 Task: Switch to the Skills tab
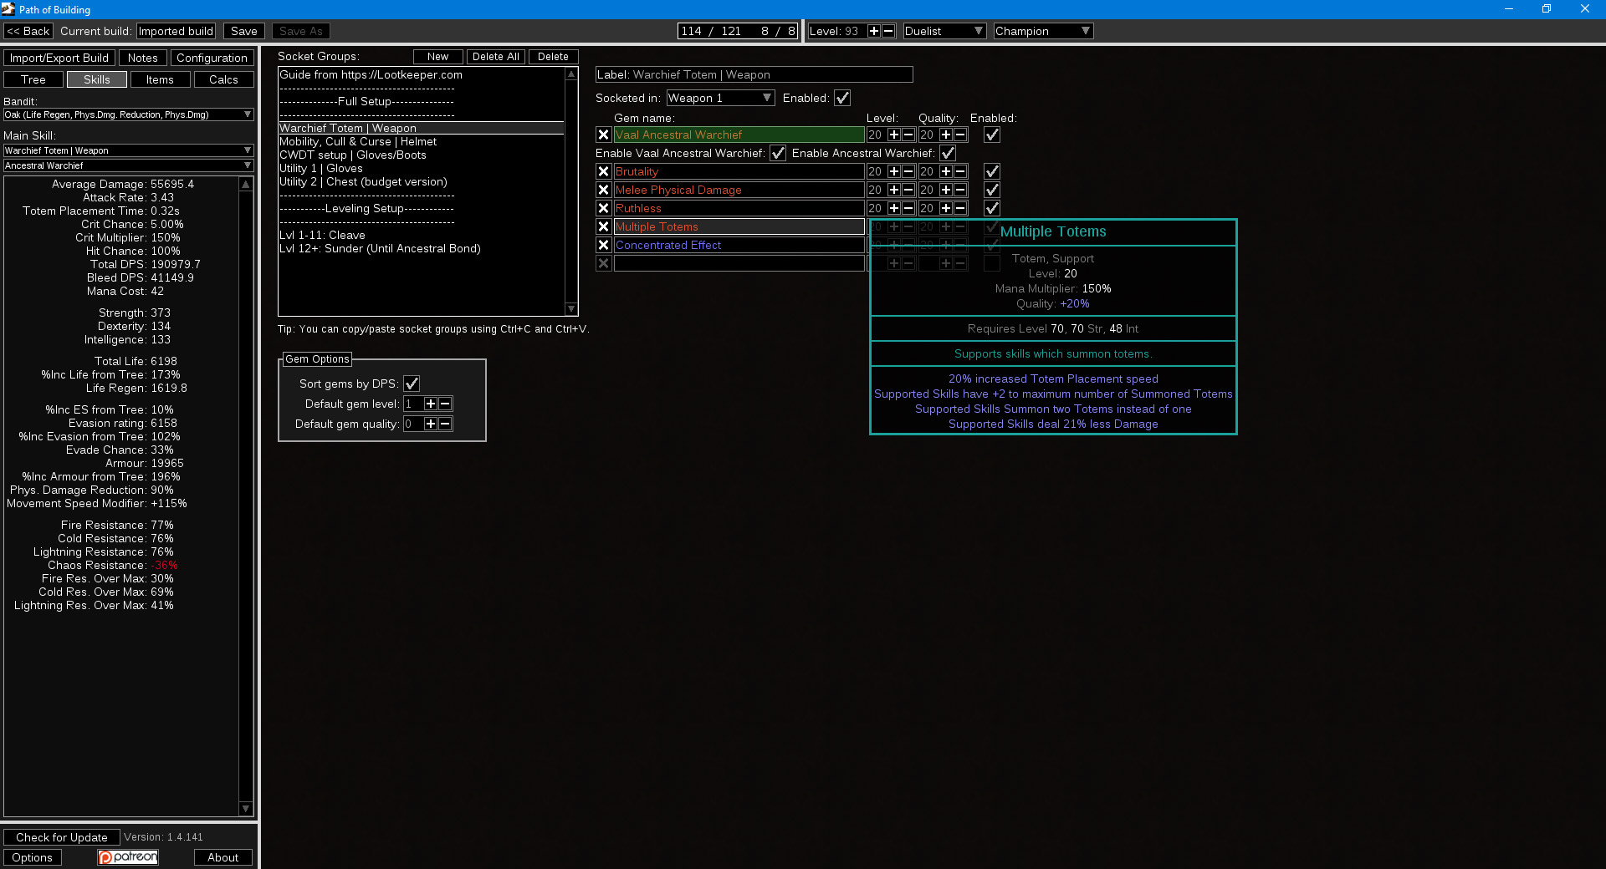97,79
